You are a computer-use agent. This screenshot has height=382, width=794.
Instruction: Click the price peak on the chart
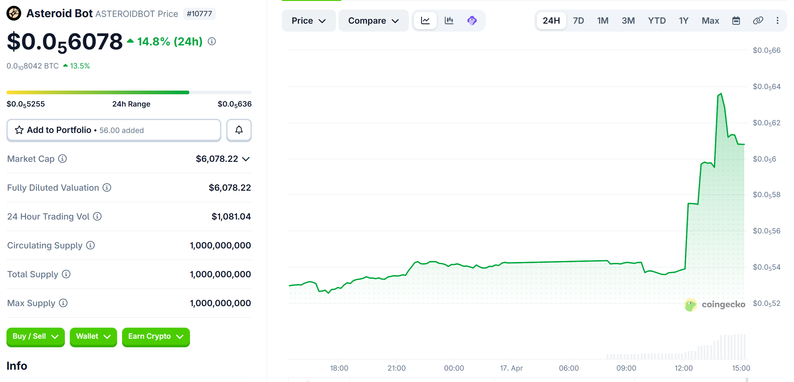pyautogui.click(x=721, y=94)
